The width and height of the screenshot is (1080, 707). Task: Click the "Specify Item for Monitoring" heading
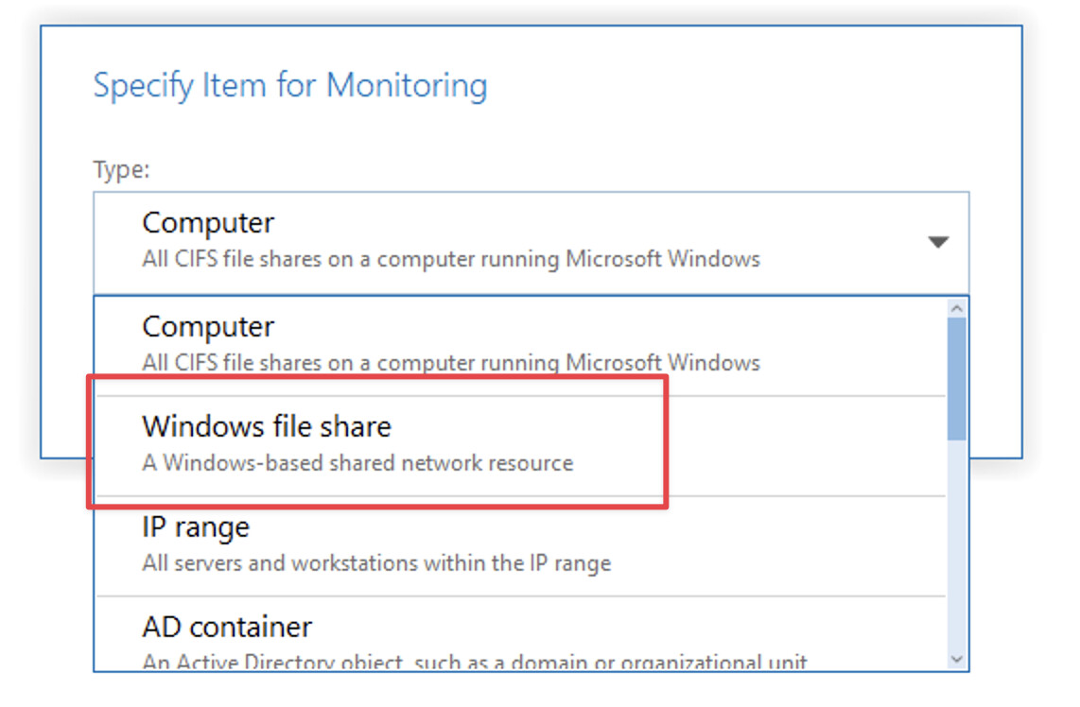pos(290,86)
